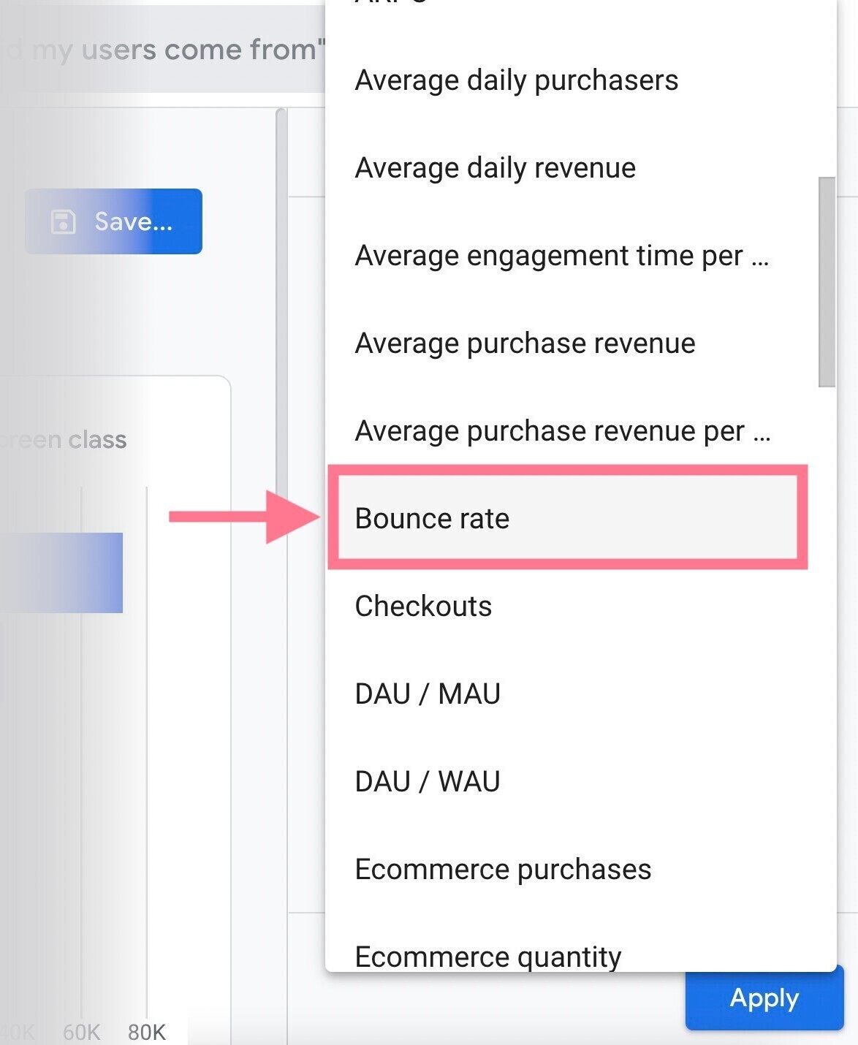
Task: Click the Save... button
Action: (113, 221)
